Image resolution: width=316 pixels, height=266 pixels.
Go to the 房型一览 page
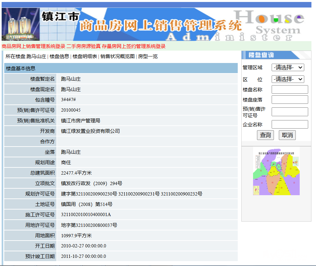148,56
